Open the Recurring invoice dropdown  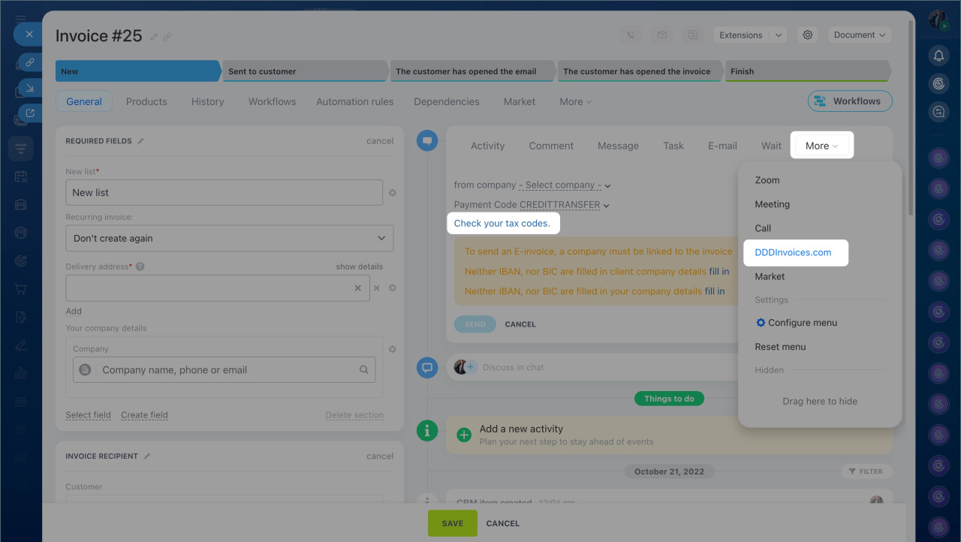pyautogui.click(x=229, y=239)
